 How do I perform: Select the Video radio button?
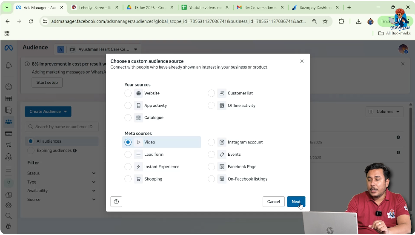coord(128,142)
